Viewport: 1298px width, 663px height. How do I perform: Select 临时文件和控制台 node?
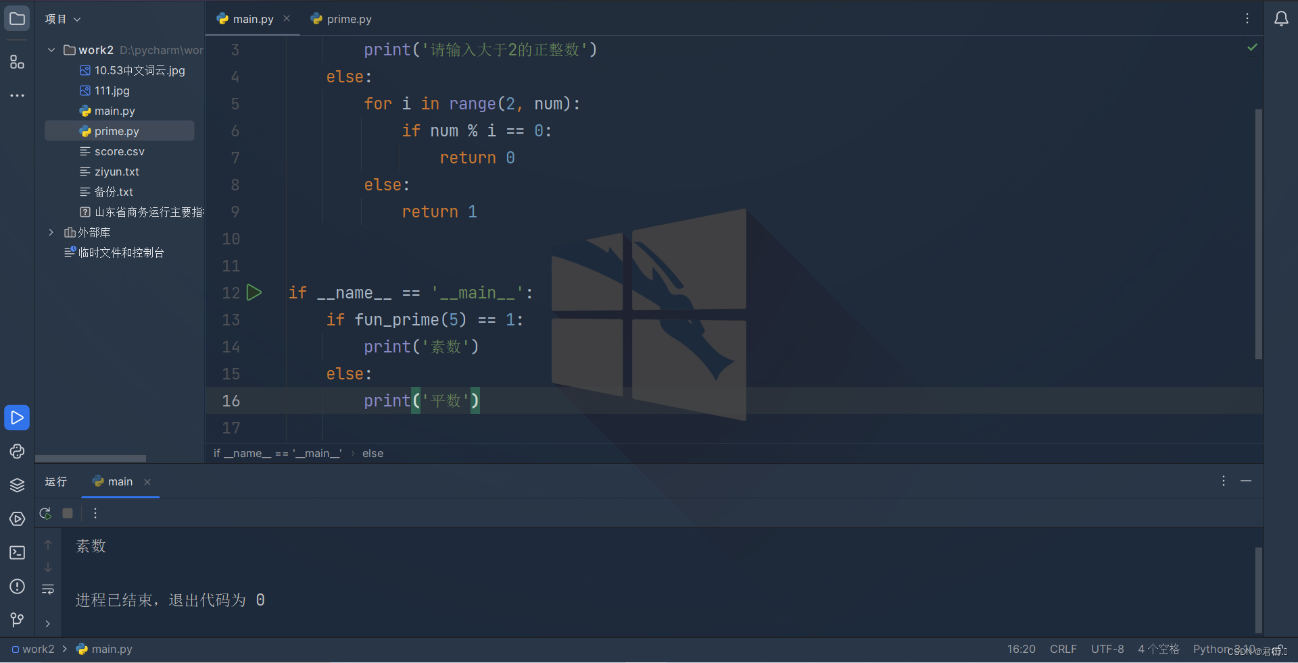[114, 253]
